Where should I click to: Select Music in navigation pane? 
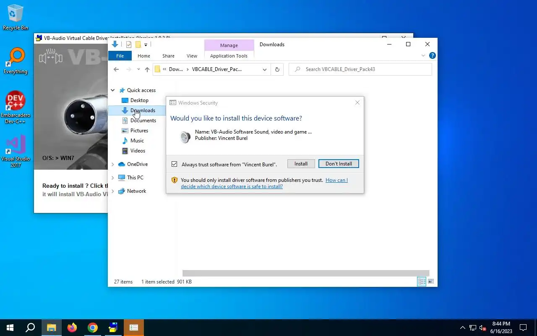[137, 141]
